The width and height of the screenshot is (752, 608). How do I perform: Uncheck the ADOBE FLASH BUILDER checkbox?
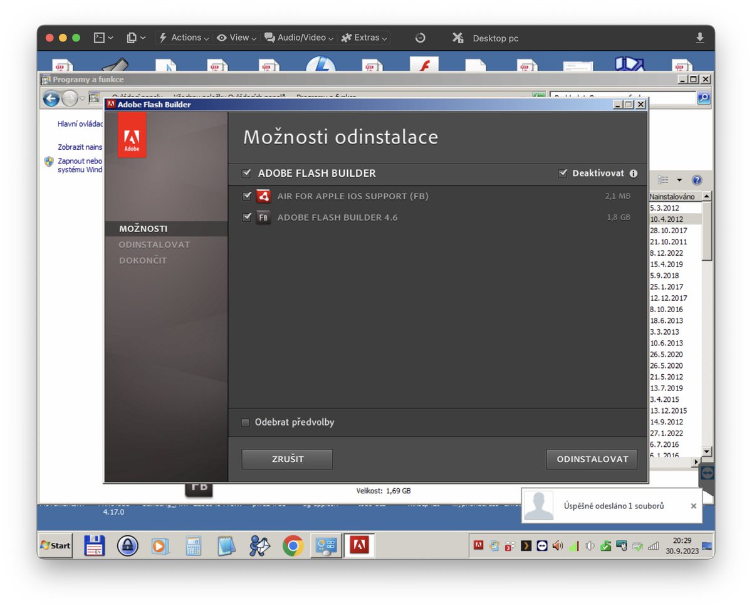pyautogui.click(x=246, y=174)
